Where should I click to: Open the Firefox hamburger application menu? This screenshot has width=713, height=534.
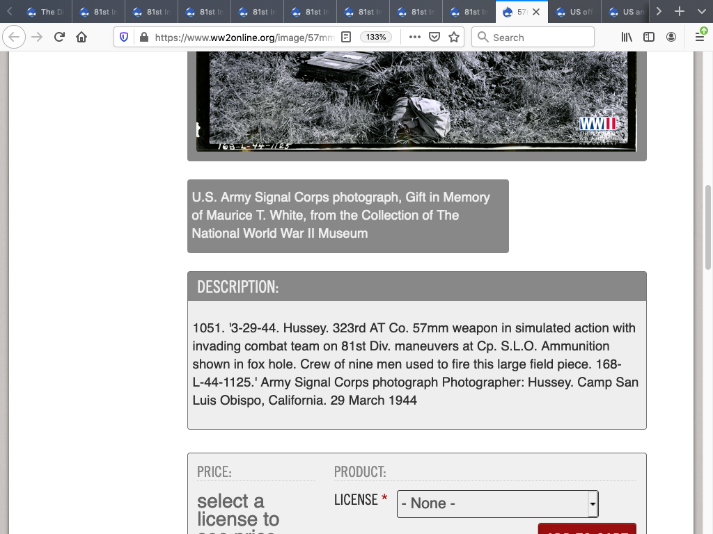tap(700, 37)
